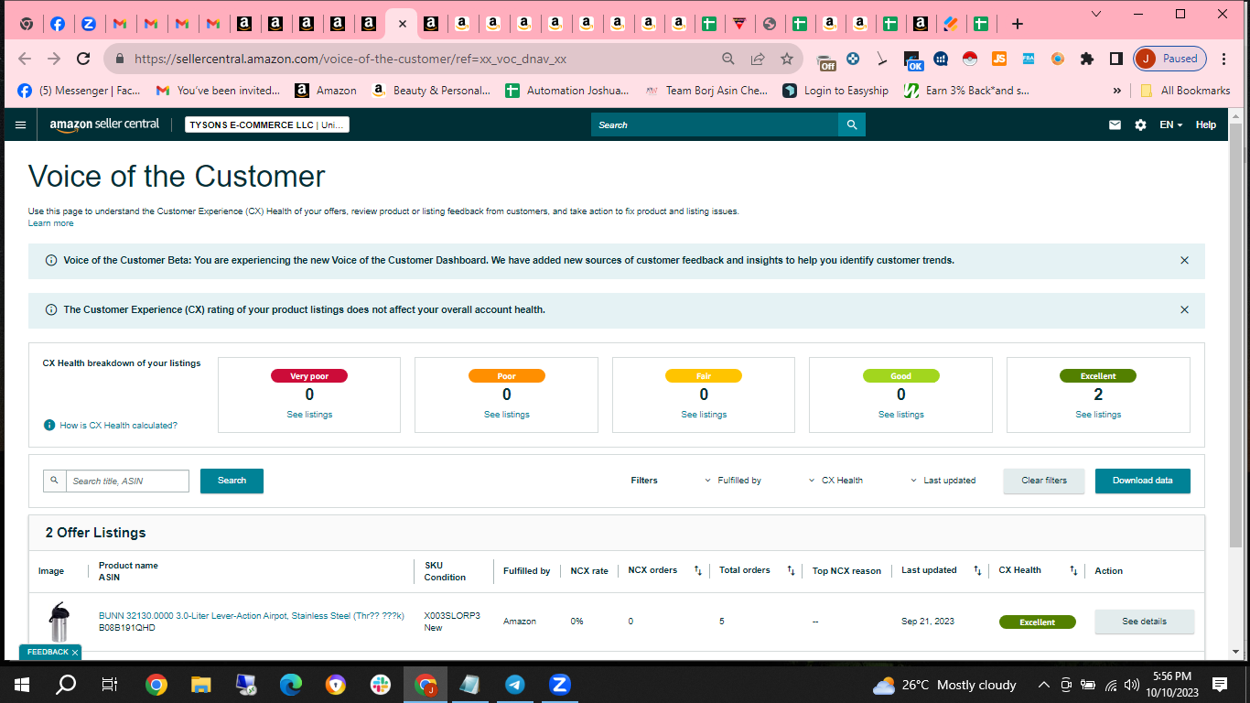
Task: Open Chrome side panel icon
Action: 1116,59
